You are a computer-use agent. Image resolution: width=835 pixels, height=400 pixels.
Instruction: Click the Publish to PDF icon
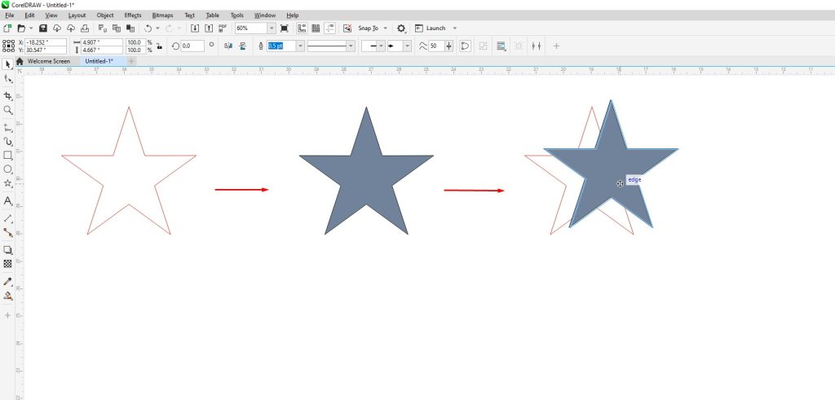(x=223, y=29)
